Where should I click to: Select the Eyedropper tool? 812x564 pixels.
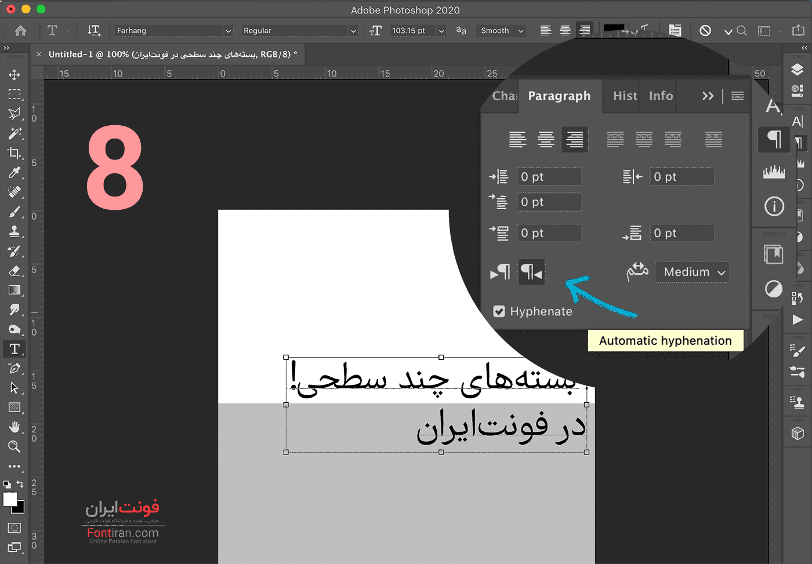point(14,173)
